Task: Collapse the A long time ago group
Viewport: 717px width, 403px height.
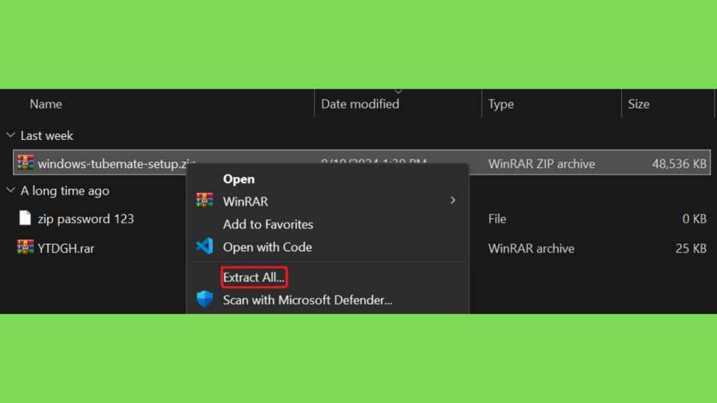Action: tap(11, 190)
